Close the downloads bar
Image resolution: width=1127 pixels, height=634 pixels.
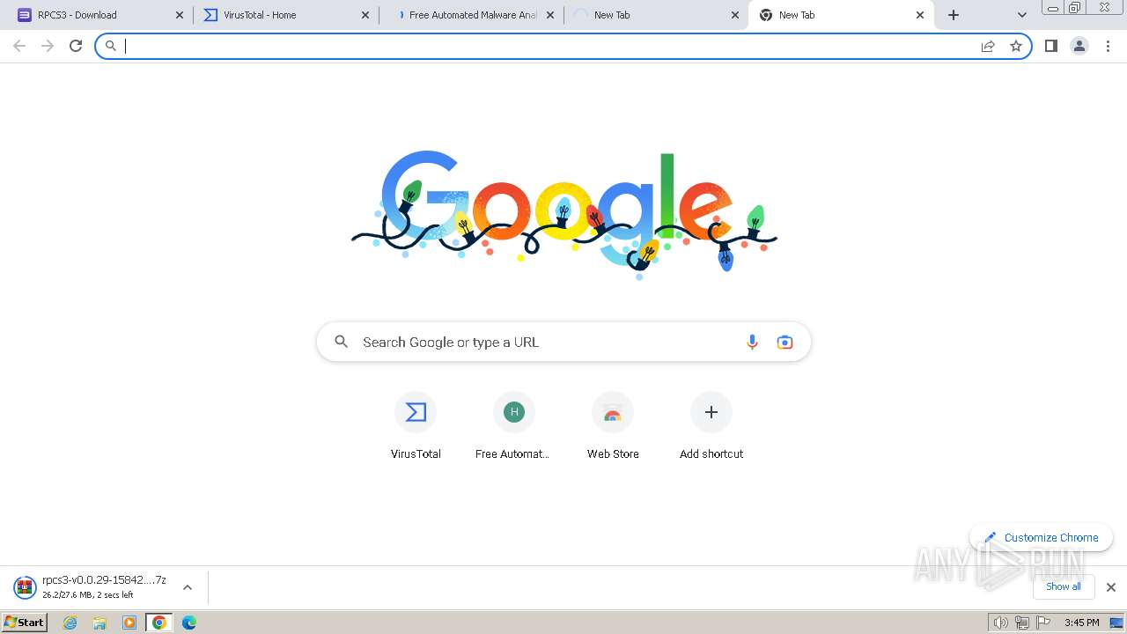[x=1111, y=587]
